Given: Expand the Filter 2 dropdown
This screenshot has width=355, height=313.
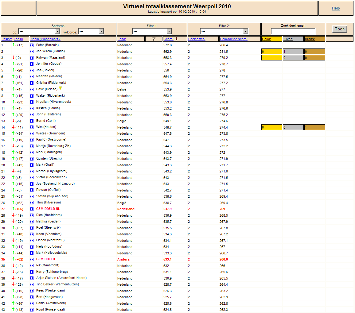Looking at the screenshot, I should (x=224, y=31).
